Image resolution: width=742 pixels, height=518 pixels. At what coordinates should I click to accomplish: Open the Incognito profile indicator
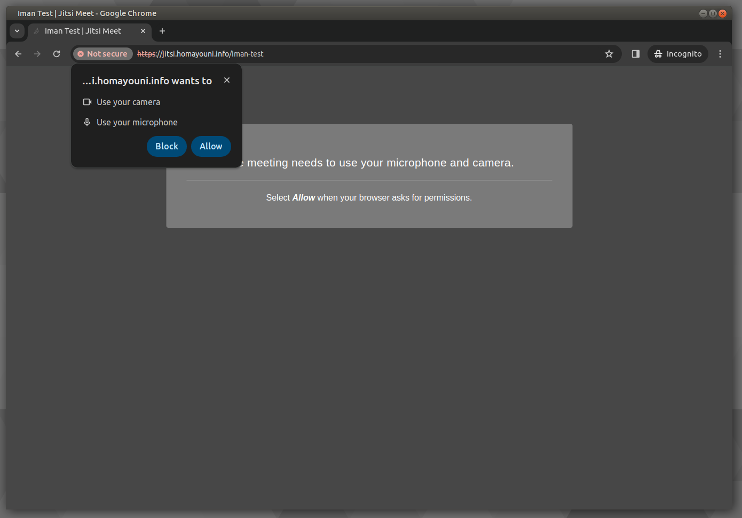click(x=678, y=54)
